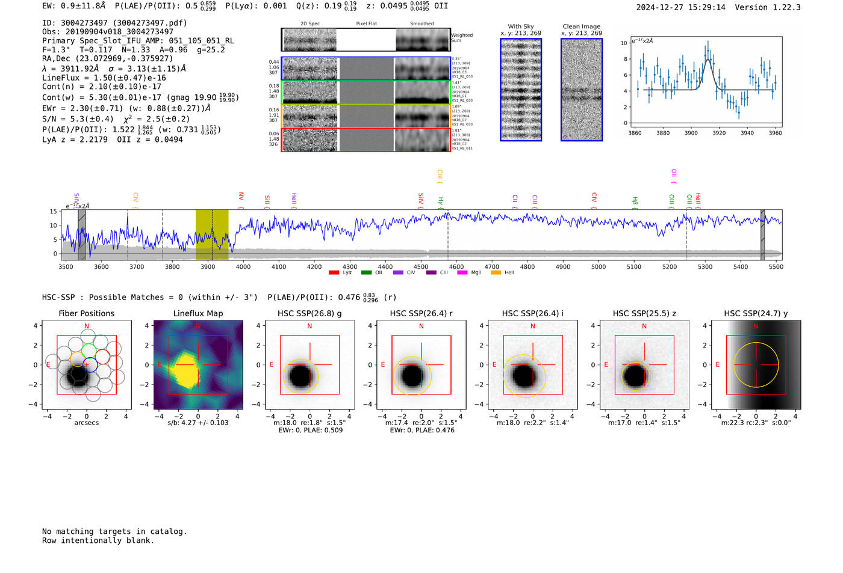Click the Obs: 20190904v018_3004273497 line
This screenshot has width=843, height=573.
pyautogui.click(x=108, y=32)
